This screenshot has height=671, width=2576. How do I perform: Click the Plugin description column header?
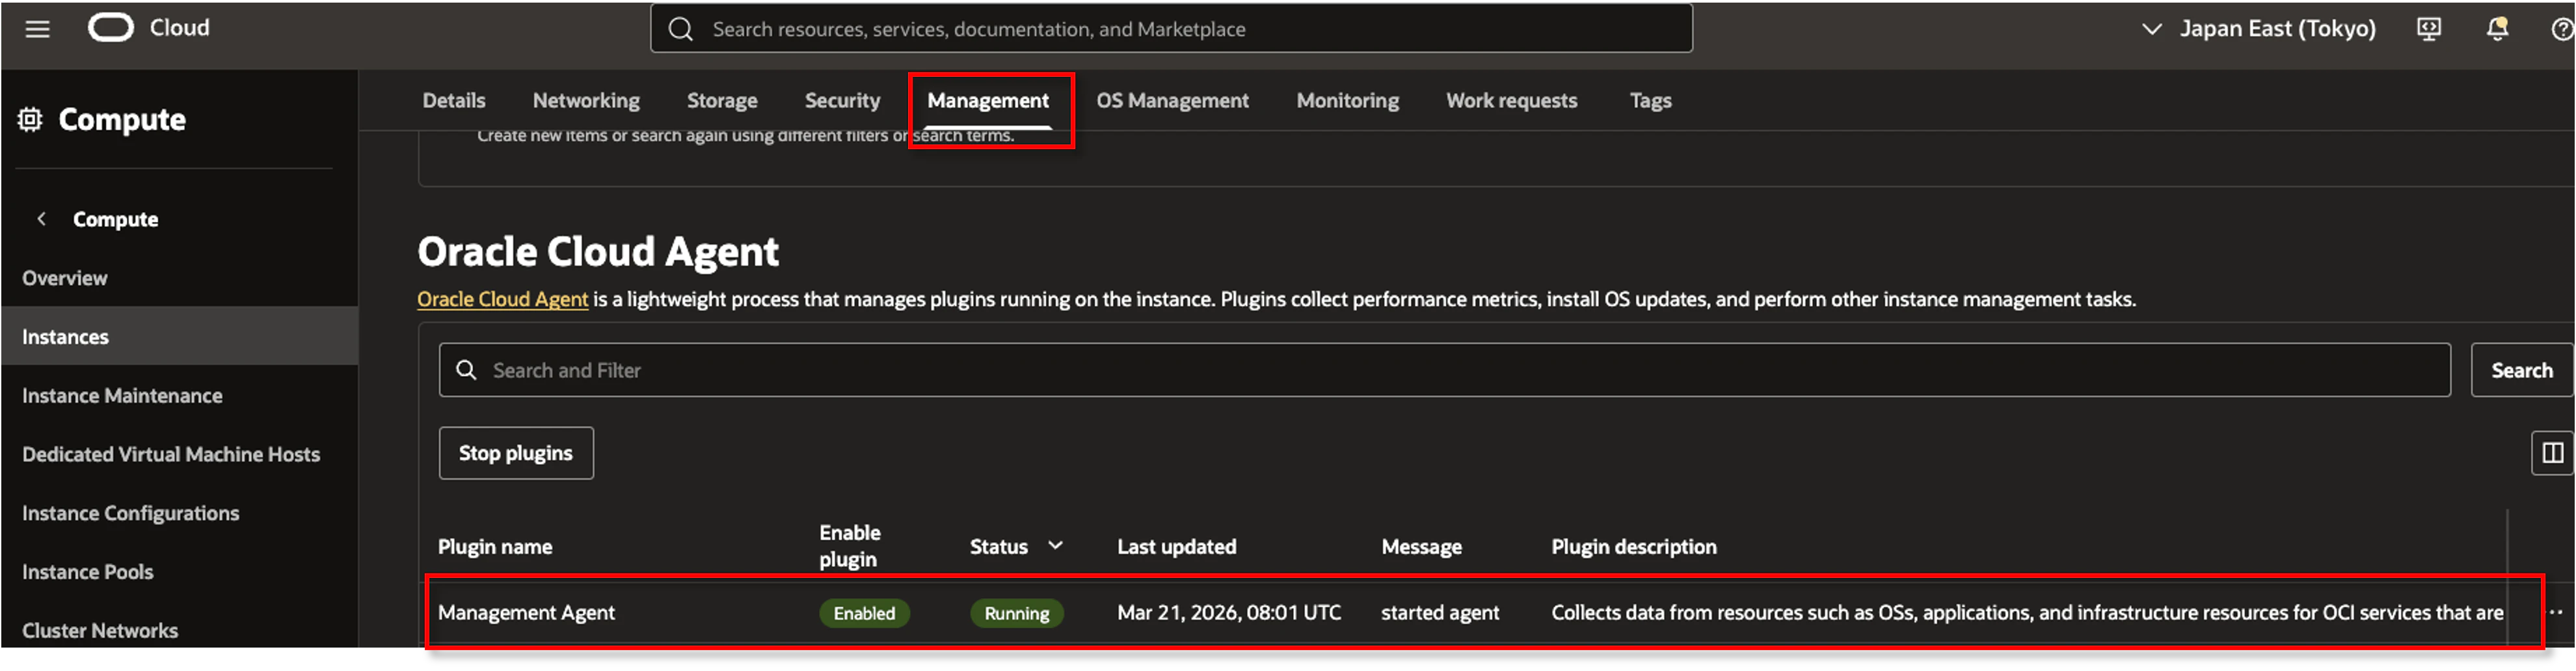click(1634, 546)
